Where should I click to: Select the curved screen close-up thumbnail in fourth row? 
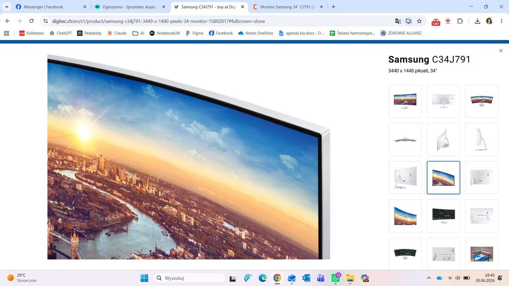pos(405,216)
